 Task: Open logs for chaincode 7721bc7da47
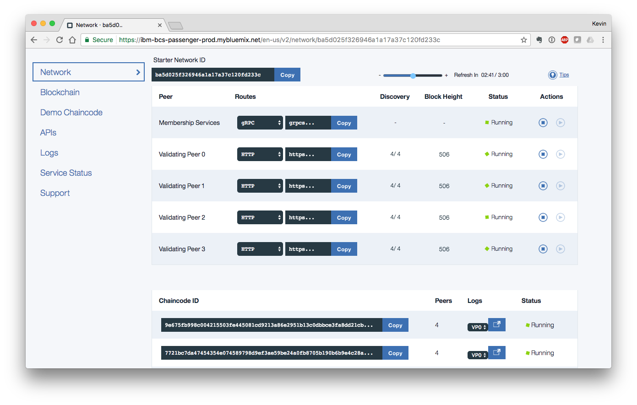(497, 352)
